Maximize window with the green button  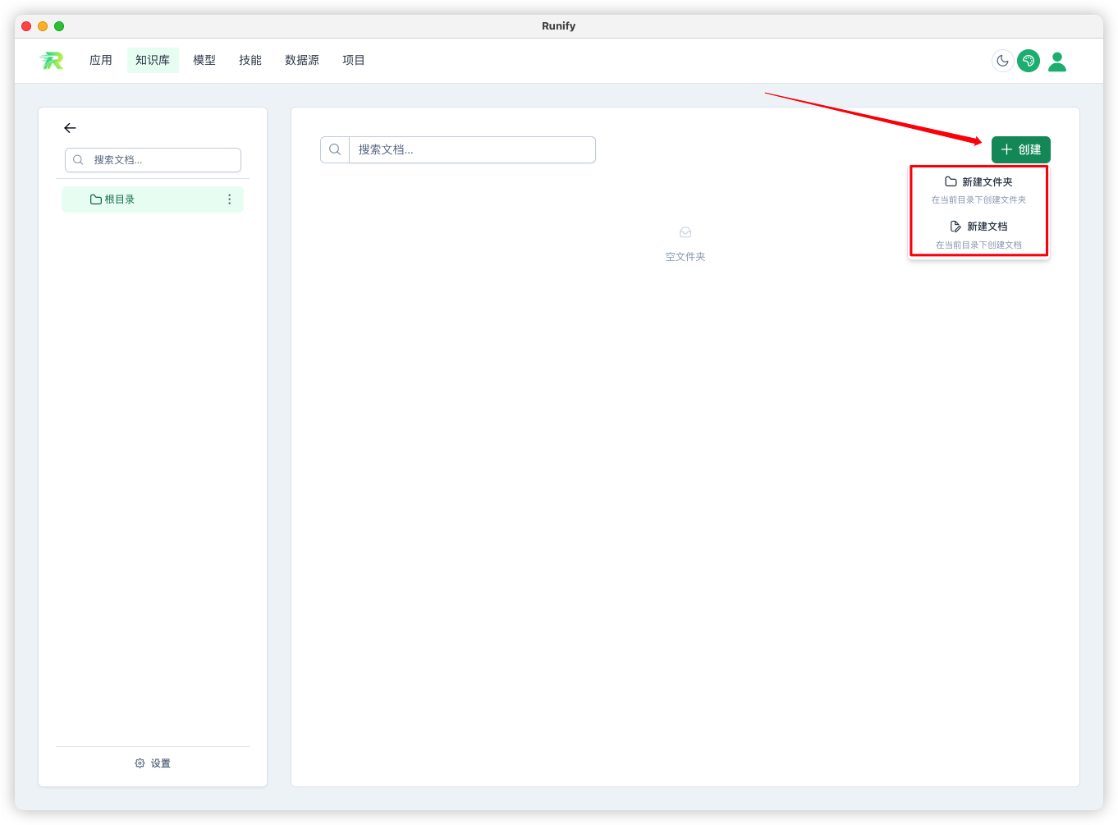[x=59, y=26]
